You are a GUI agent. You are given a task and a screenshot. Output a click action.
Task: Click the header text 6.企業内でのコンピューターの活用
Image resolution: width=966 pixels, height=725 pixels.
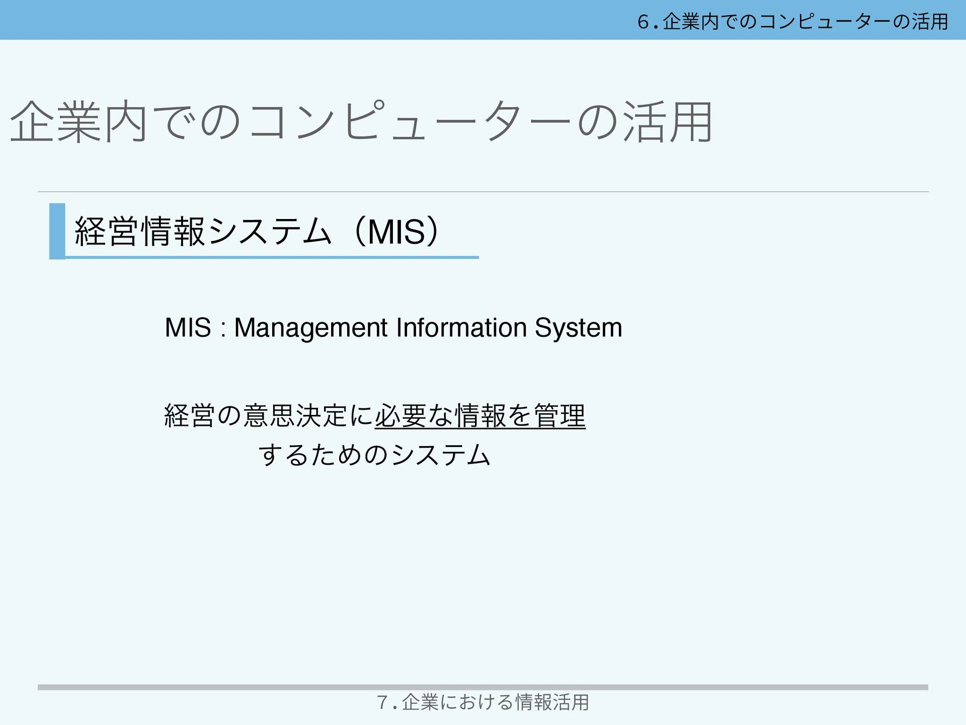792,22
